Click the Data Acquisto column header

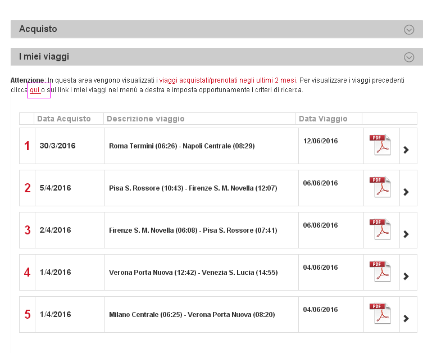tap(64, 119)
